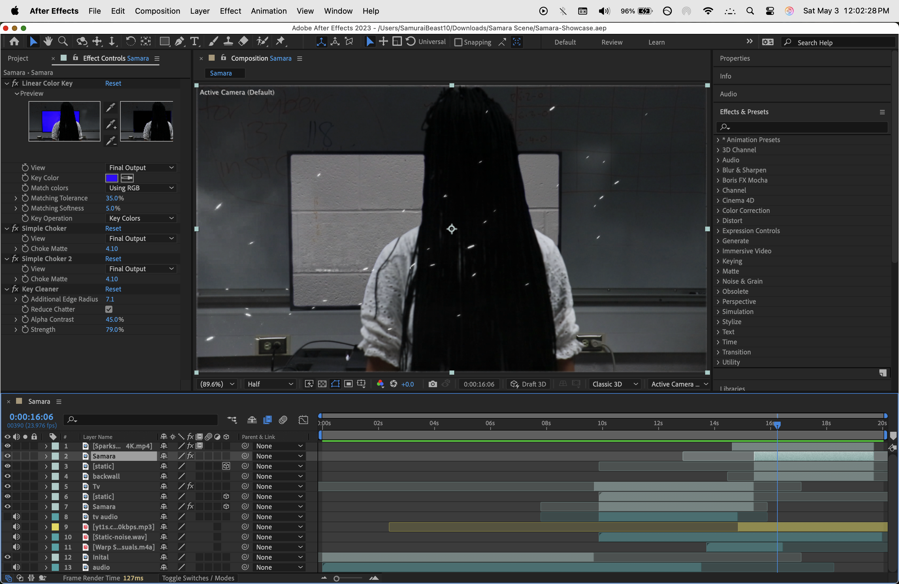Open the resolution dropdown showing Half
899x584 pixels.
coord(270,384)
